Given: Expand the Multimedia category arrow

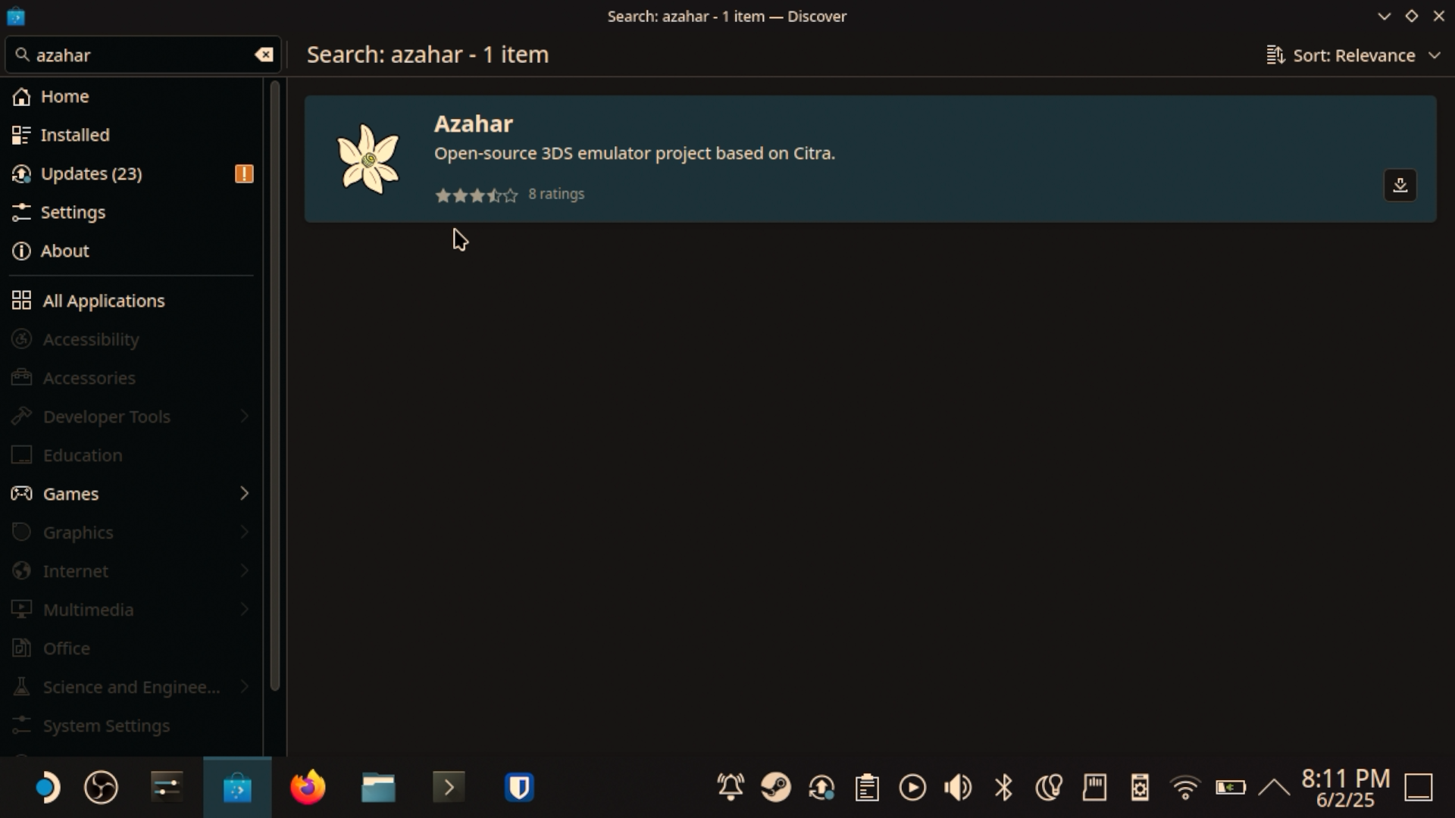Looking at the screenshot, I should click(244, 610).
